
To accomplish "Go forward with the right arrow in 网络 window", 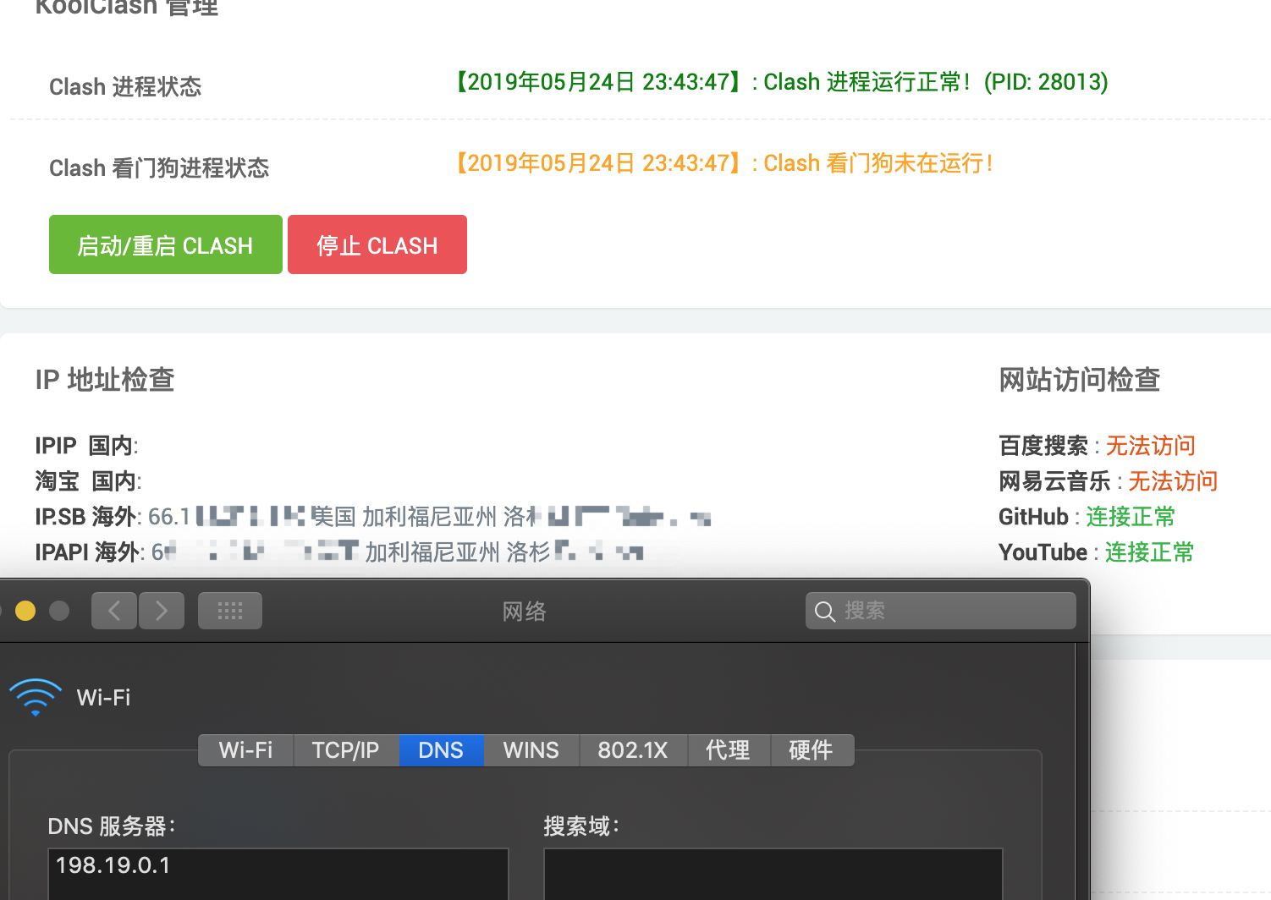I will [x=162, y=611].
